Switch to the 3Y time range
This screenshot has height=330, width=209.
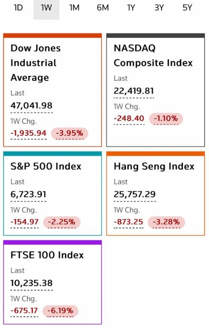tap(159, 8)
